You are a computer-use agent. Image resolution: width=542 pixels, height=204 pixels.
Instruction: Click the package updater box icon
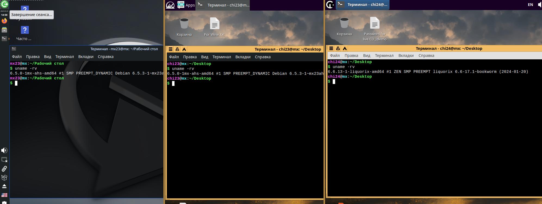[x=4, y=178]
